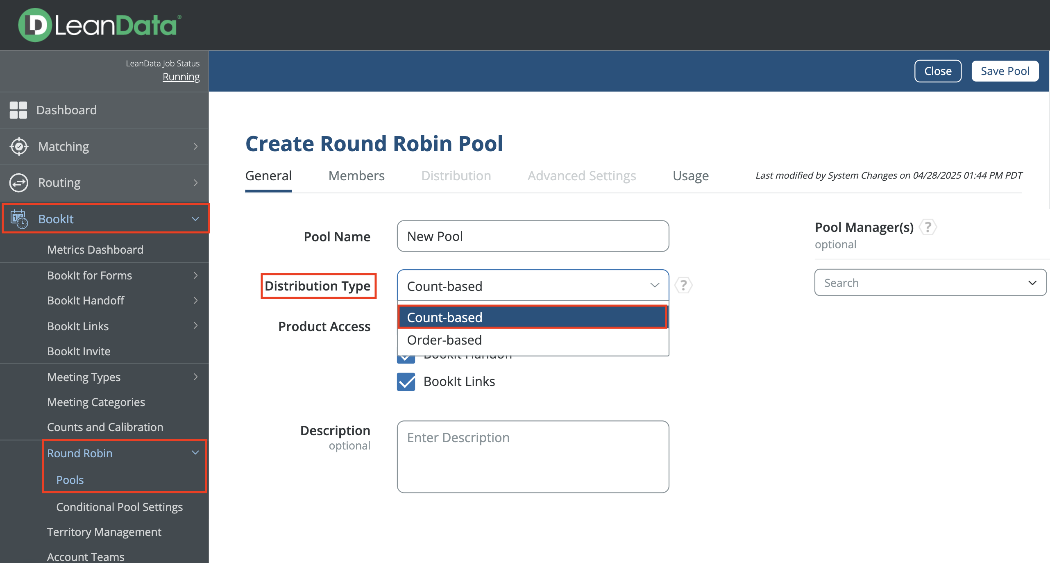Open the Distribution Type help icon
This screenshot has width=1050, height=563.
coord(683,285)
